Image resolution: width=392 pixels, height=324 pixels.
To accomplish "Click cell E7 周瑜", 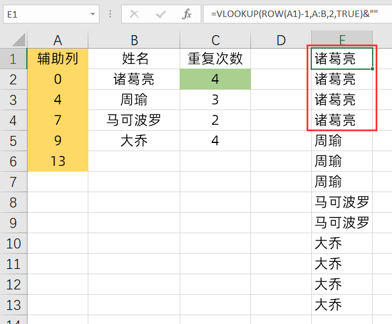I will tap(342, 182).
